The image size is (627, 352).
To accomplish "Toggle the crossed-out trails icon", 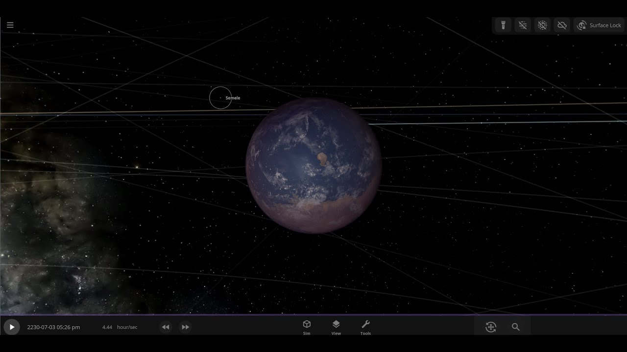I will pos(523,25).
